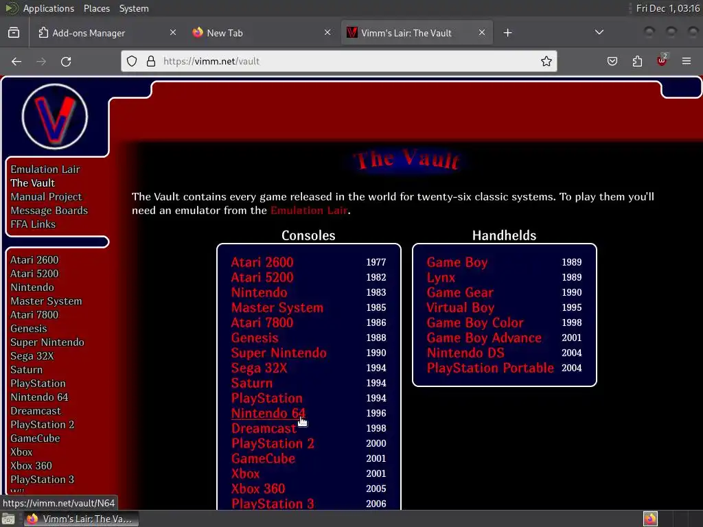Open the Emulation Lair sidebar link
The image size is (703, 527).
pos(45,169)
